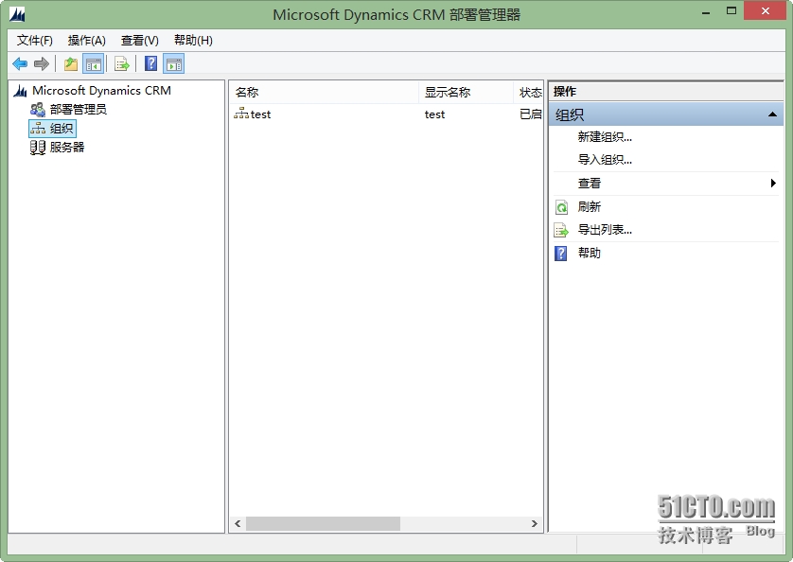Click the servers icon in the tree
Viewport: 793px width, 562px height.
pyautogui.click(x=38, y=148)
